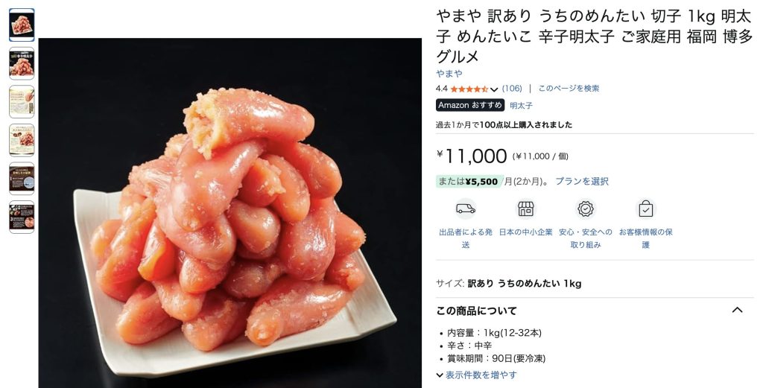Click the delivery truck shipping icon

click(466, 209)
